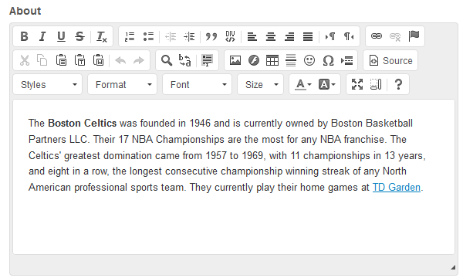Switch to Source view
The width and height of the screenshot is (463, 278).
(390, 60)
